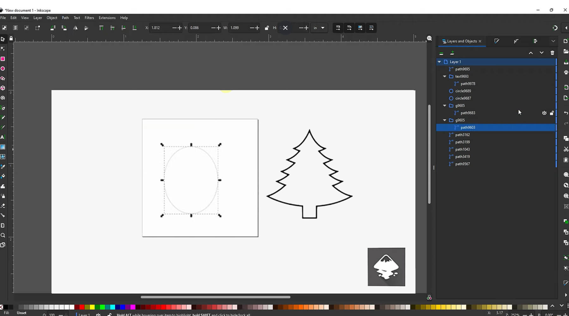Toggle the width/height lock in the toolbar
This screenshot has height=316, width=569.
point(266,28)
